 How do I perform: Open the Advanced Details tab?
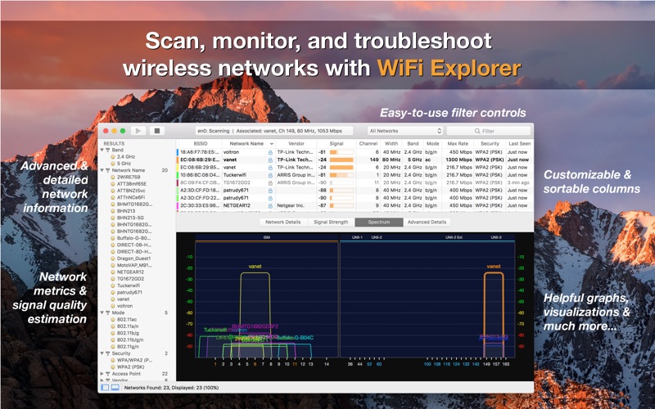coord(427,222)
